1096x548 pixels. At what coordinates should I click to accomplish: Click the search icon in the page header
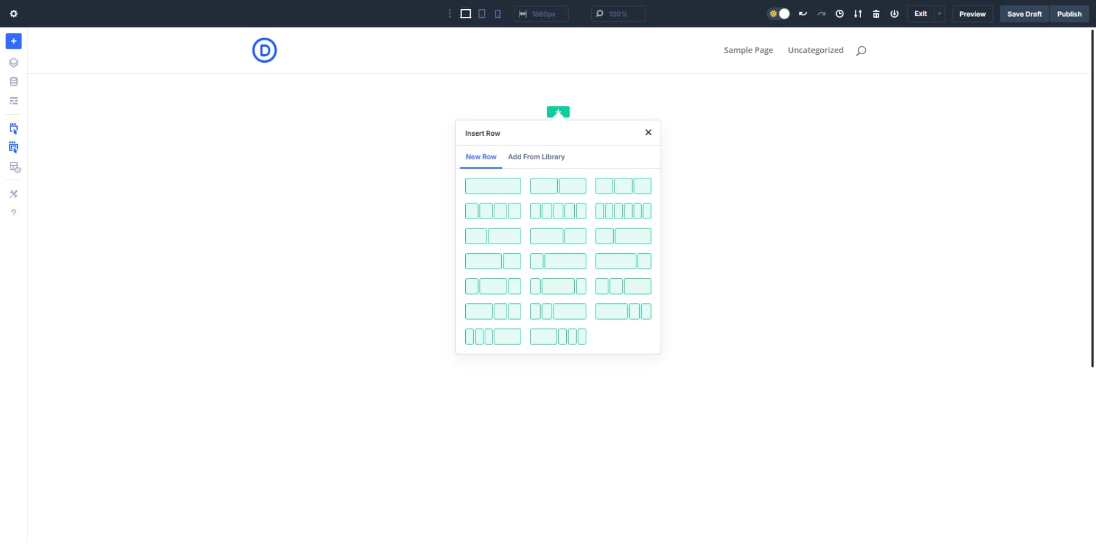point(860,51)
